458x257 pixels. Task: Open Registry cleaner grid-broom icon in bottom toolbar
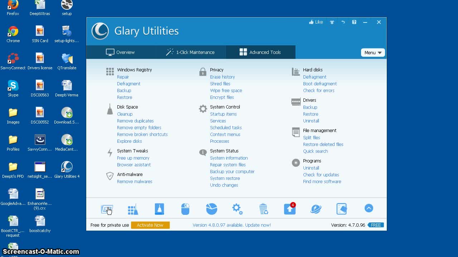pyautogui.click(x=133, y=209)
